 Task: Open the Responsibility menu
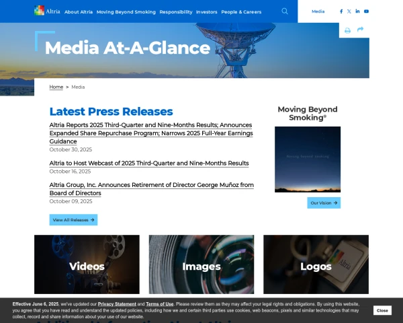point(176,12)
